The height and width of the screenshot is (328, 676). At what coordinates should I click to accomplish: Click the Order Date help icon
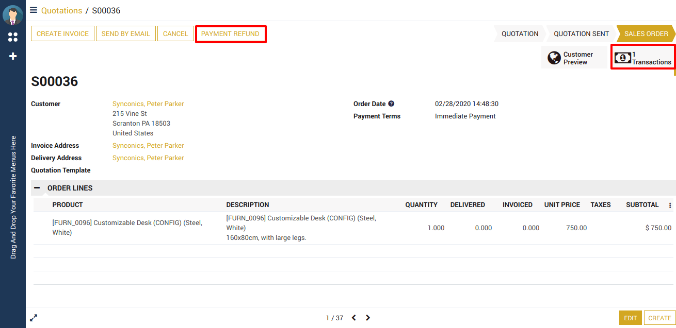pyautogui.click(x=391, y=104)
